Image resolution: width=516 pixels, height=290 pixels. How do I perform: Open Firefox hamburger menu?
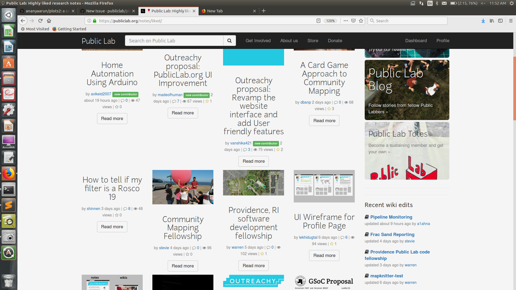(x=511, y=21)
